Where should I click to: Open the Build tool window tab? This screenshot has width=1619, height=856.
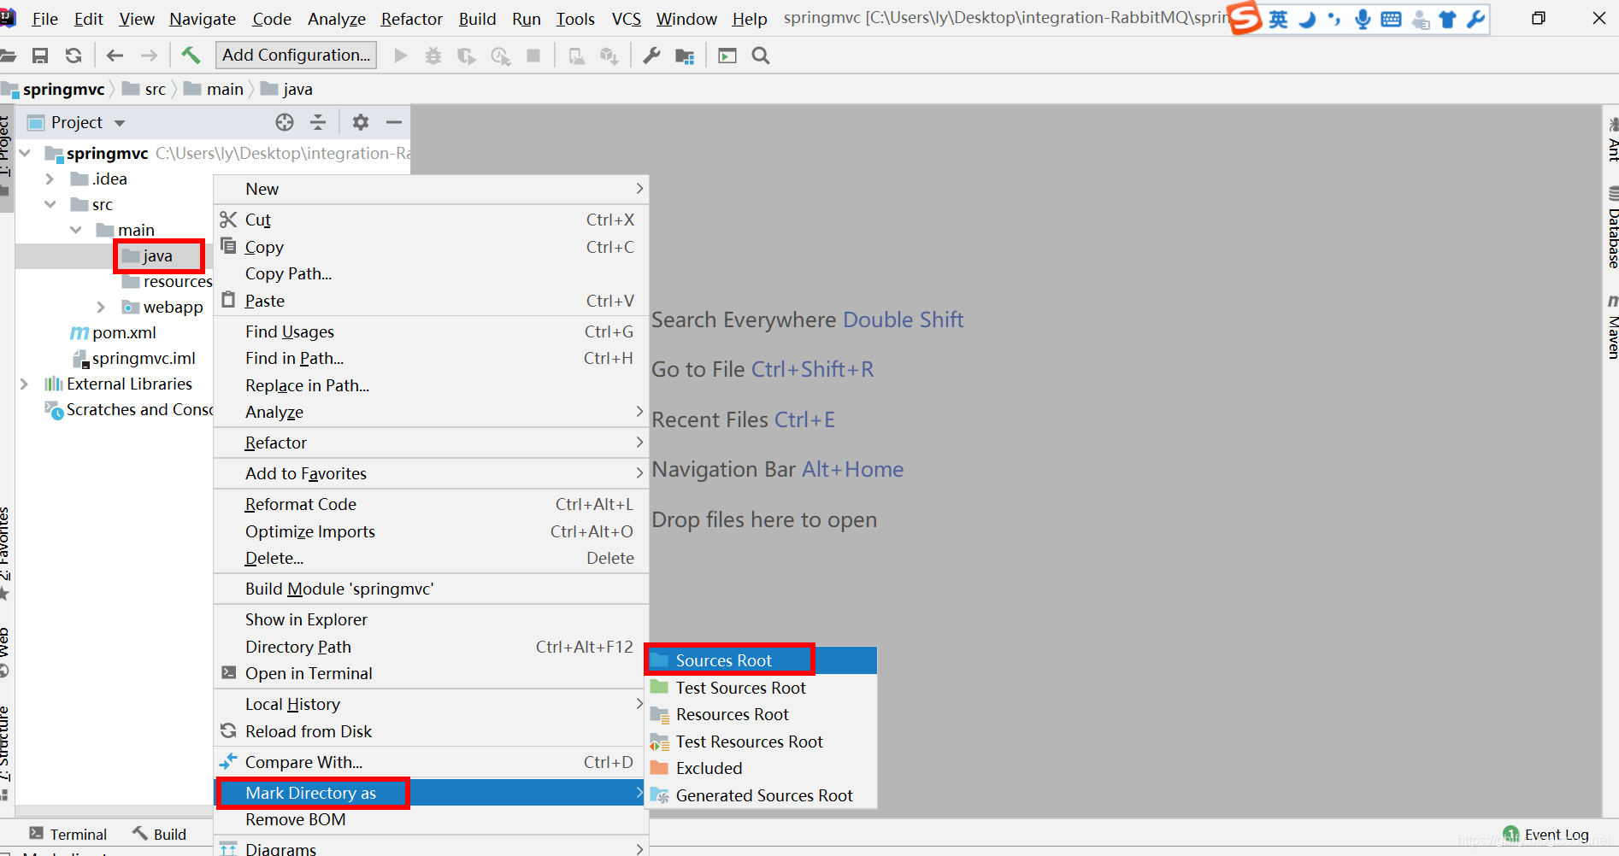click(x=160, y=835)
